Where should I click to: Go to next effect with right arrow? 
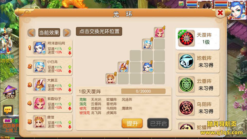(67, 33)
